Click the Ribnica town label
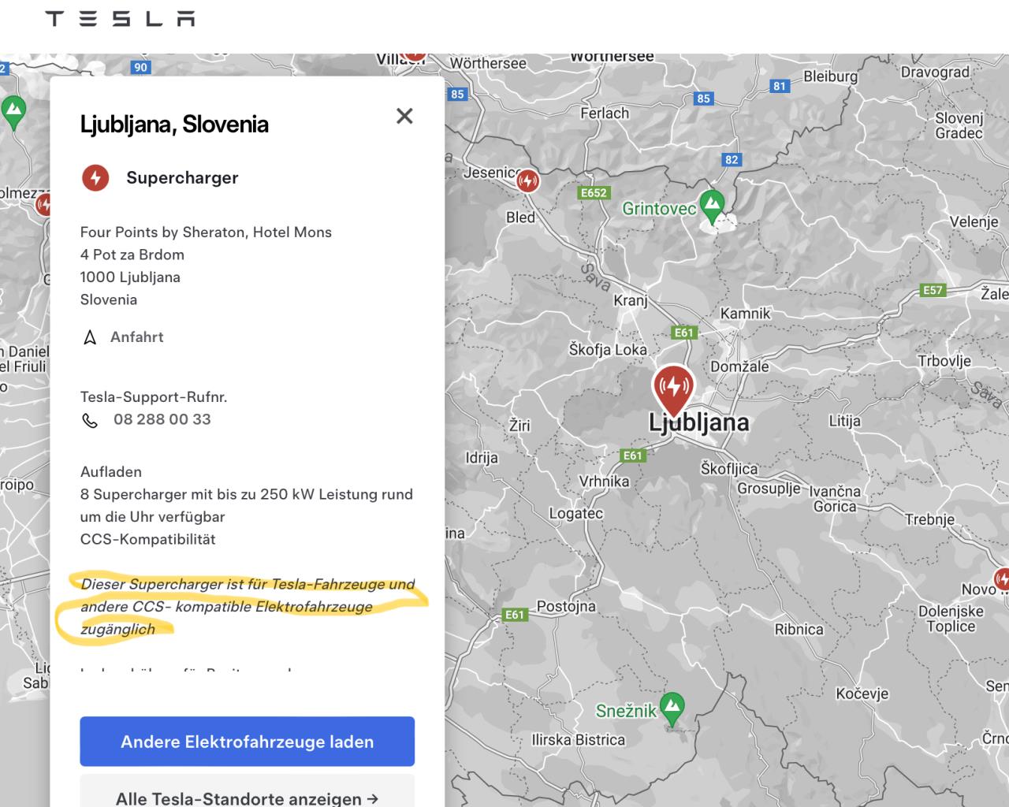Screen dimensions: 1009x807 [799, 630]
